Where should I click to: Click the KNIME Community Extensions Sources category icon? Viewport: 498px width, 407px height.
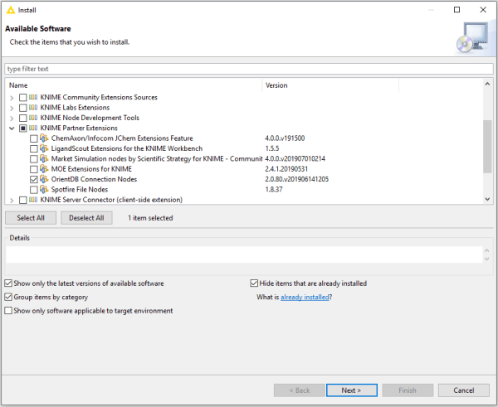(33, 97)
